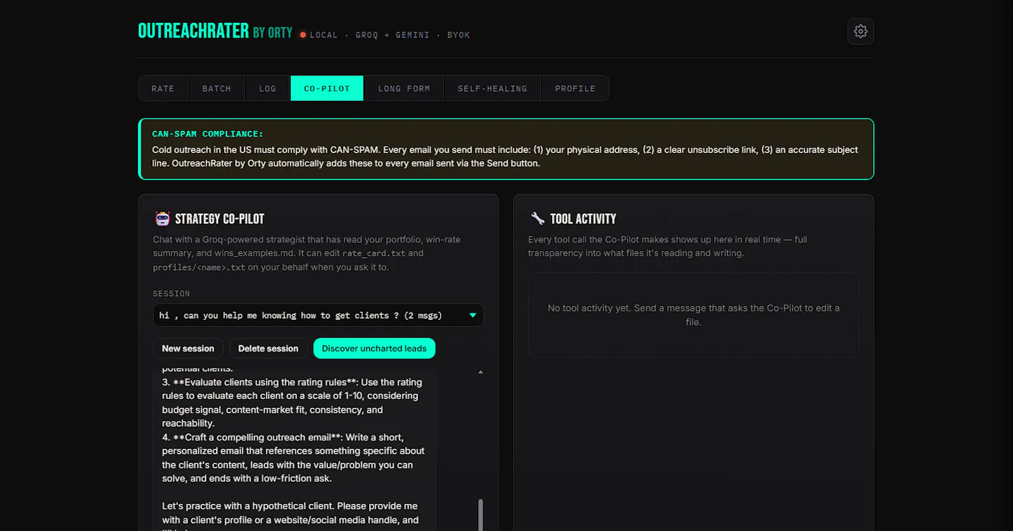Image resolution: width=1013 pixels, height=531 pixels.
Task: Click the 'No tool activity yet' placeholder
Action: [x=693, y=315]
